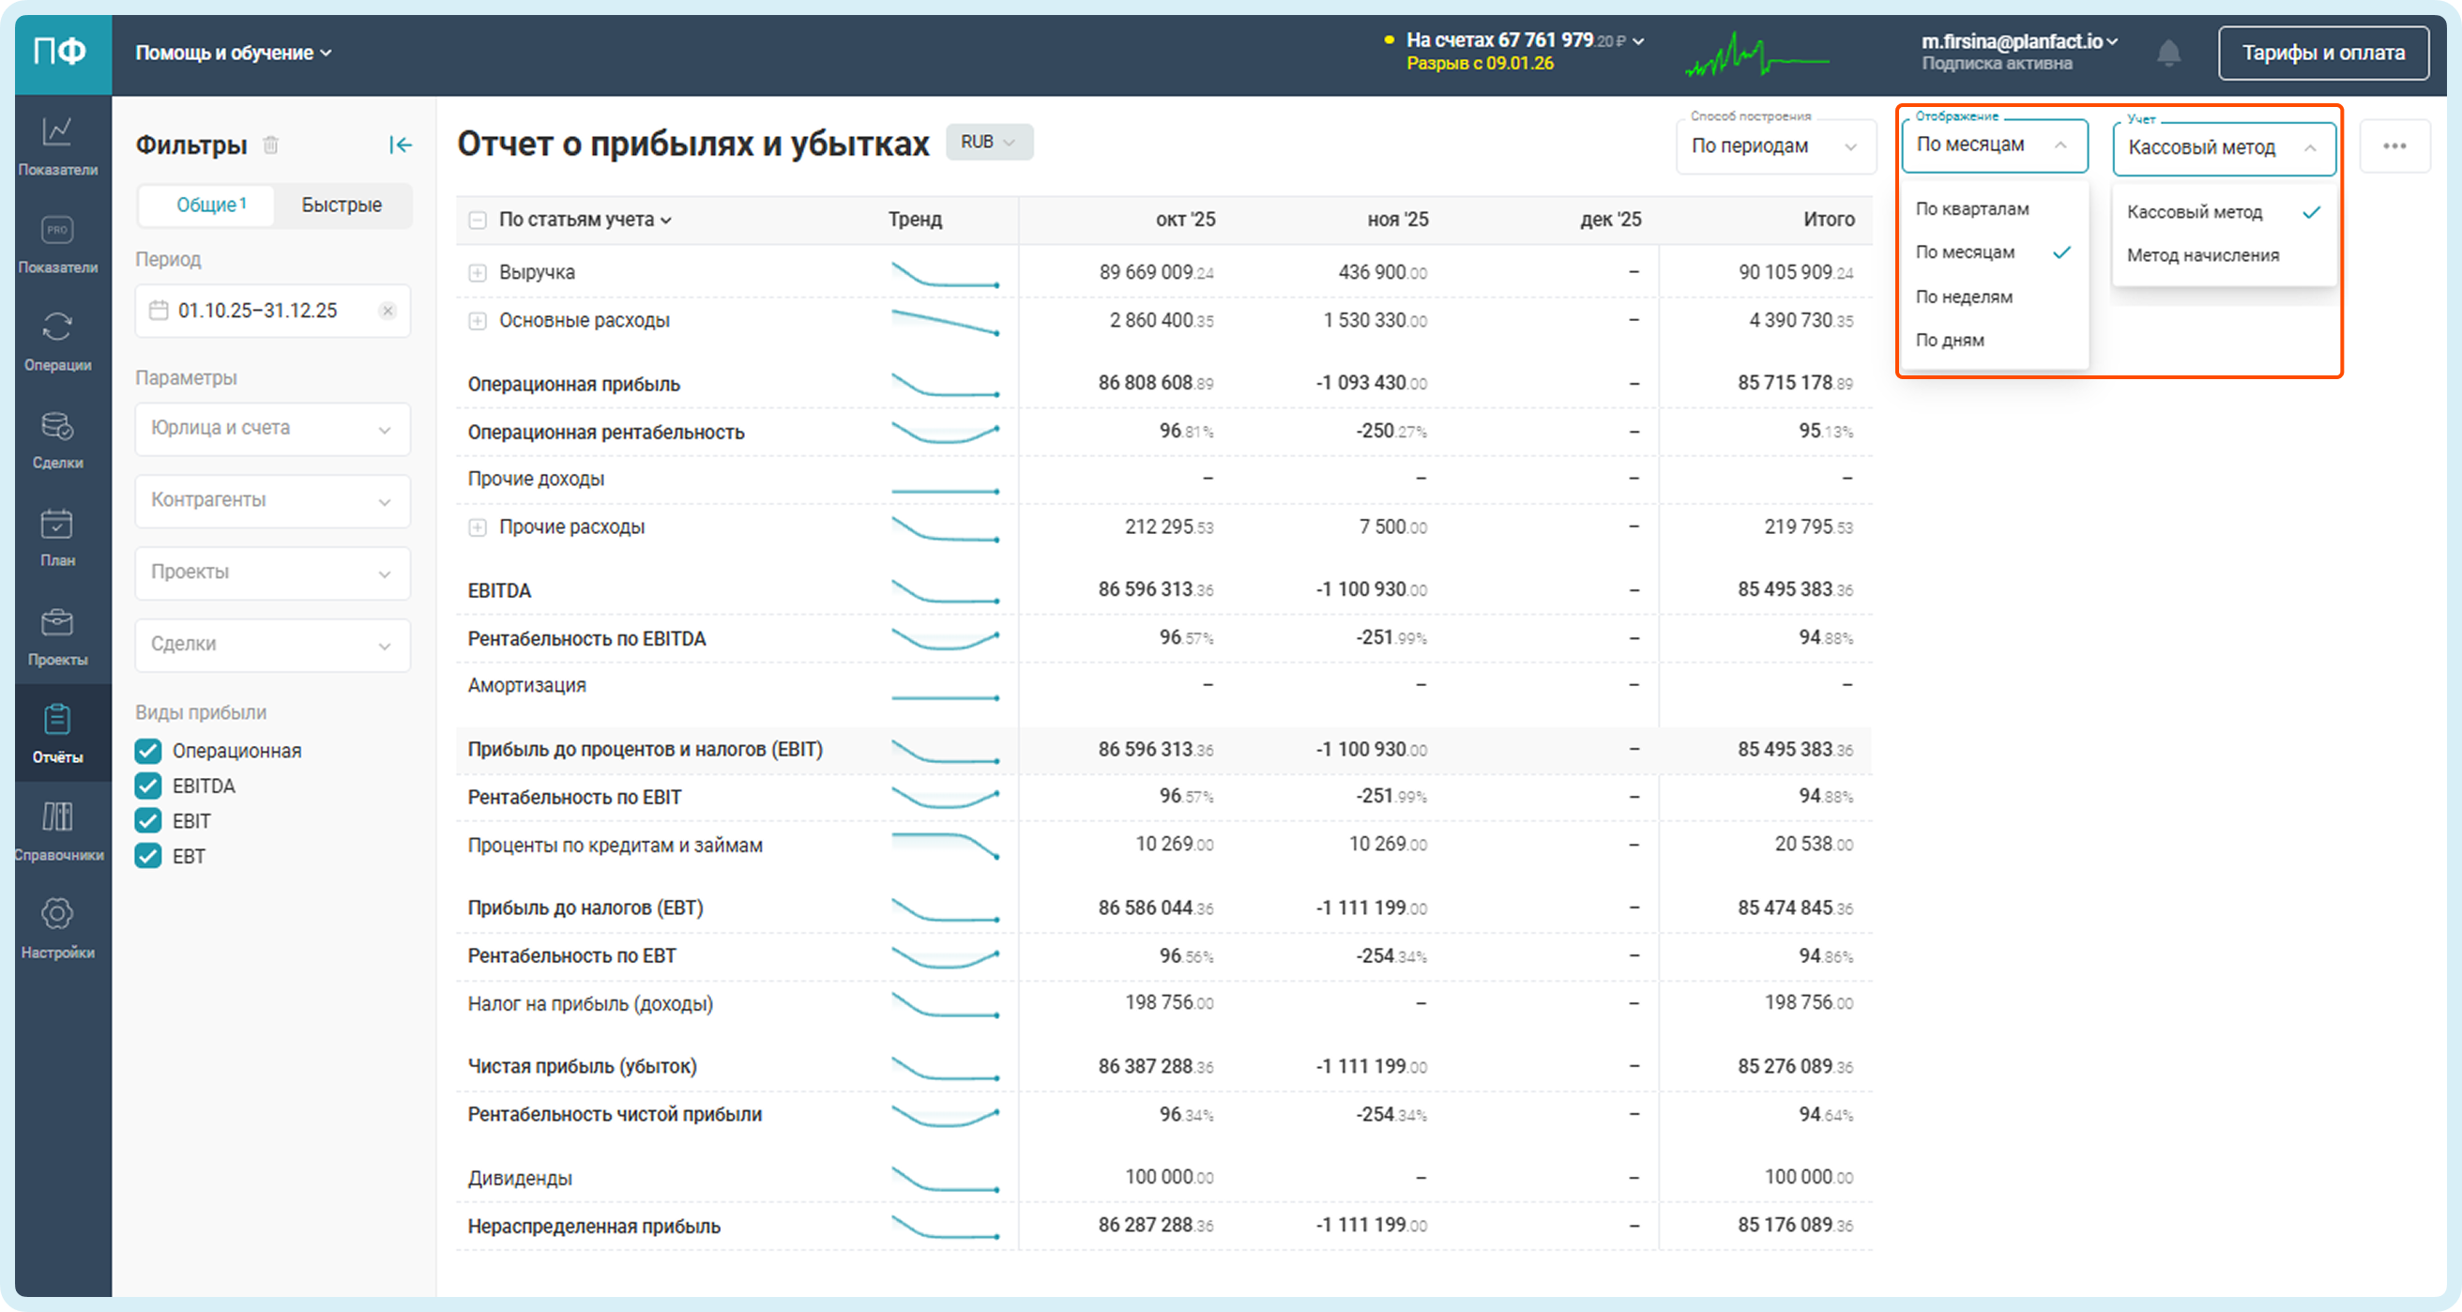Expand the Выручка row

(477, 272)
